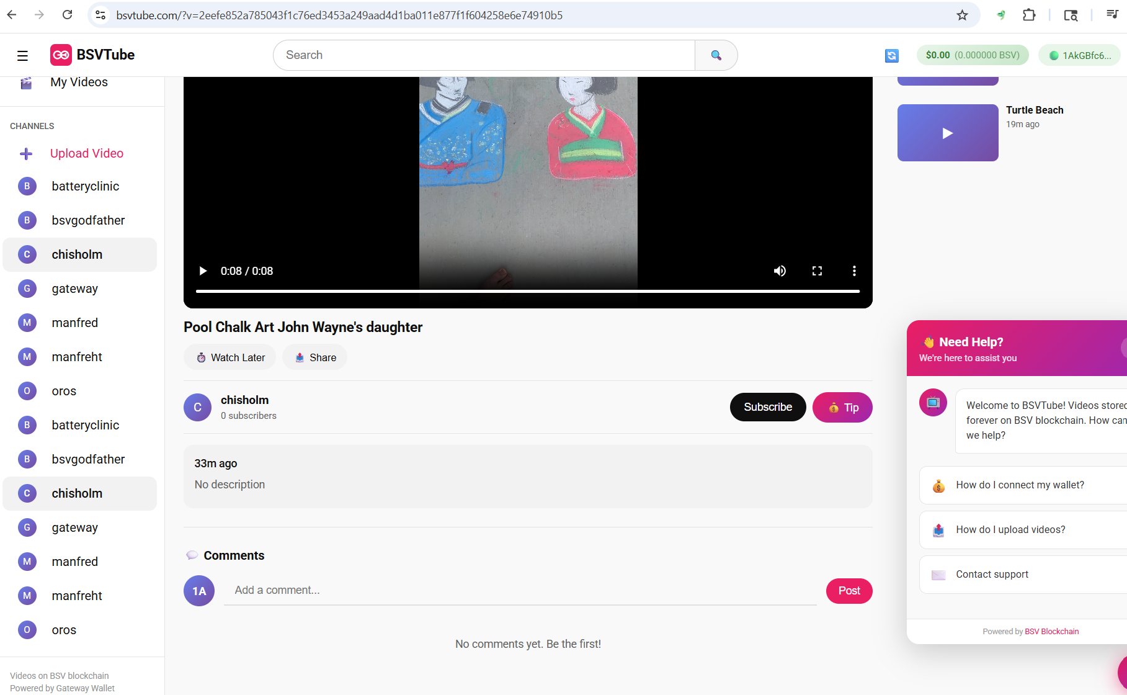Click the chisholm channel name under video
Screen dimensions: 1127x695
point(244,400)
